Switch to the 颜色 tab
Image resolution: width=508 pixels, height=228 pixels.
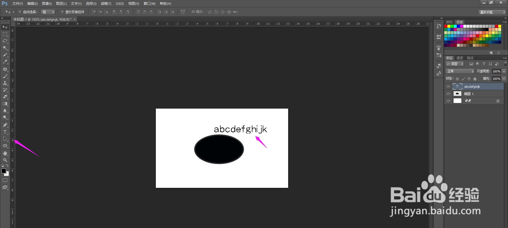pos(449,22)
